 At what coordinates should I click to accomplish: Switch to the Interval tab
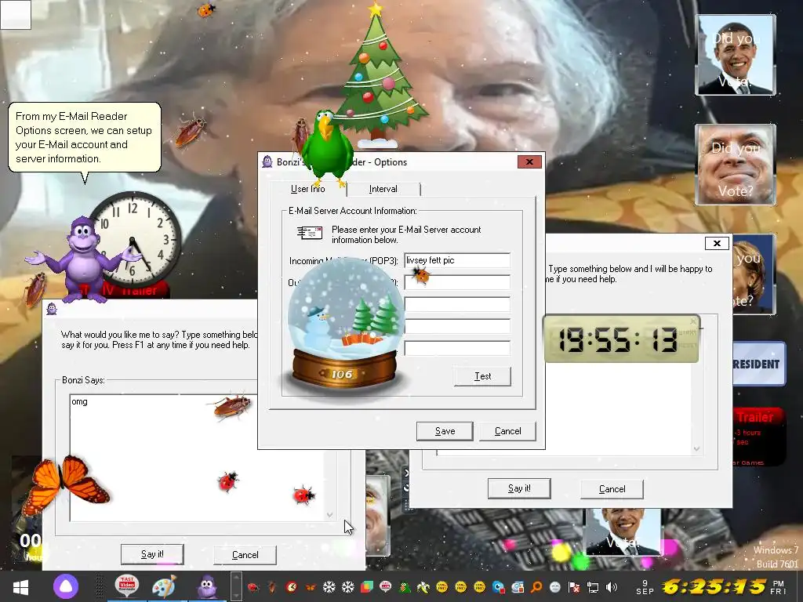[383, 189]
